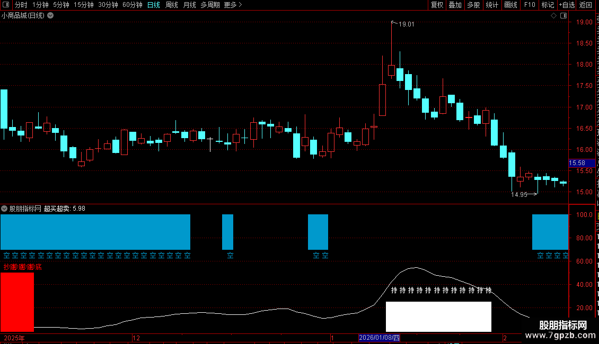Click the 叠加 overlay button
Viewport: 599px width, 344px height.
coord(455,5)
